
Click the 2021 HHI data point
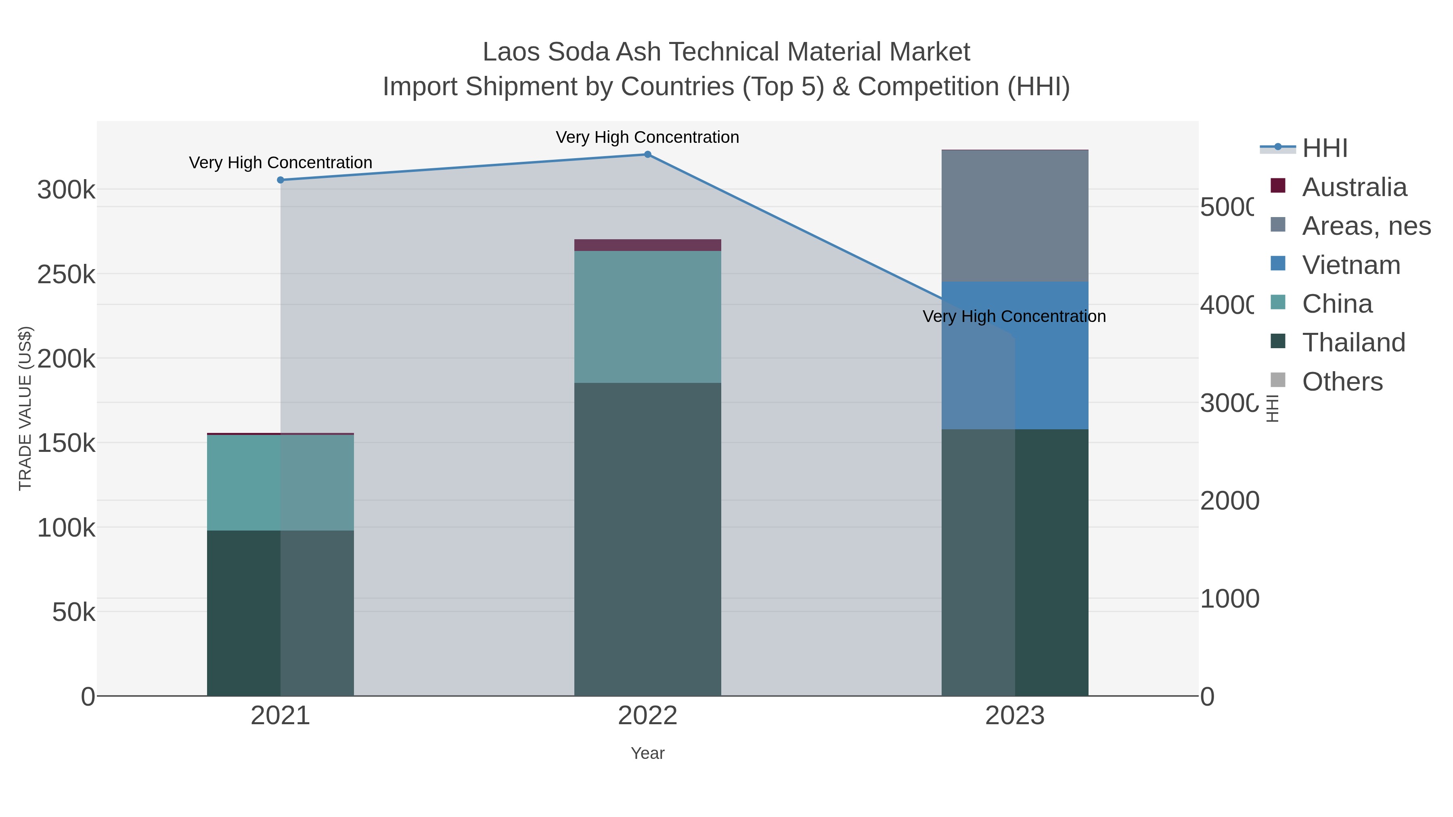(x=281, y=180)
